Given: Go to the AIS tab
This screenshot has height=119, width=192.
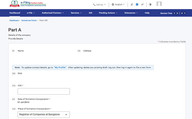Looking at the screenshot, I should pos(90,13).
